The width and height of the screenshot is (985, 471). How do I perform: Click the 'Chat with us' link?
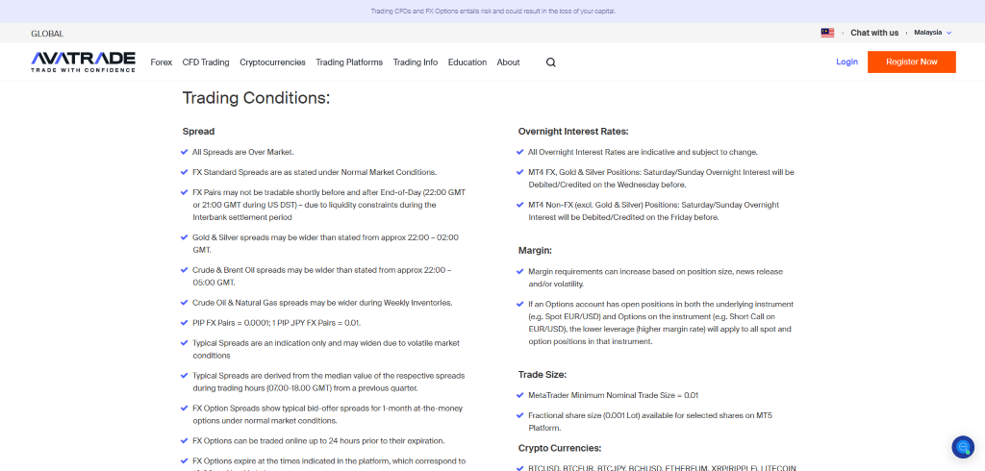[x=874, y=33]
